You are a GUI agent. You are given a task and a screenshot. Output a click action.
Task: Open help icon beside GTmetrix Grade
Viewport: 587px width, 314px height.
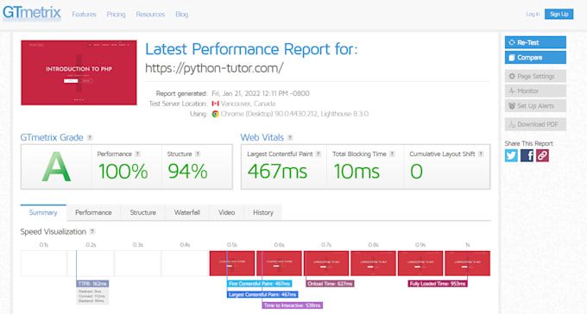[x=90, y=138]
